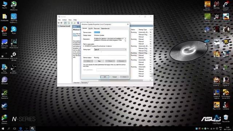Image resolution: width=233 pixels, height=131 pixels.
Task: Select the MSI Afterburner desktop icon
Action: (x=14, y=6)
